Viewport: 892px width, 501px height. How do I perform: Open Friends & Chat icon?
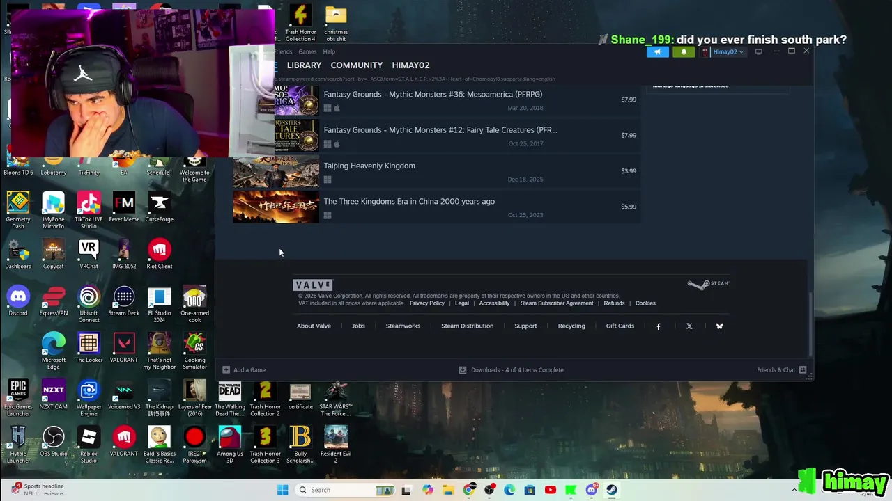[803, 370]
